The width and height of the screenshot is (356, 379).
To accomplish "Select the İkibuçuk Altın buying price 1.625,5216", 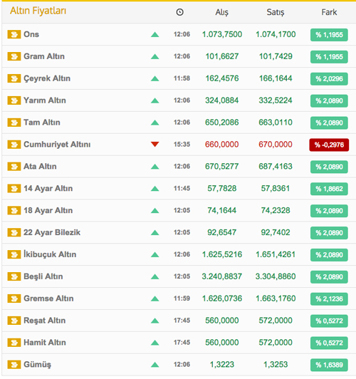I will click(x=222, y=254).
